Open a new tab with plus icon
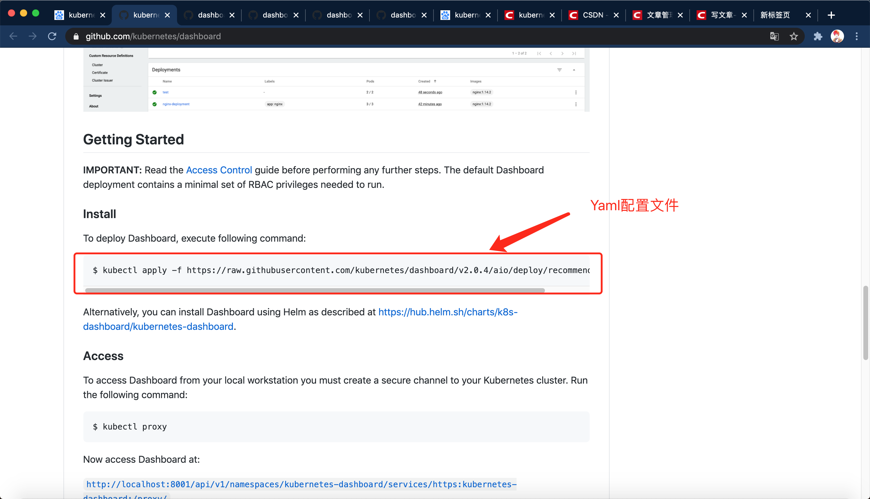 click(831, 15)
